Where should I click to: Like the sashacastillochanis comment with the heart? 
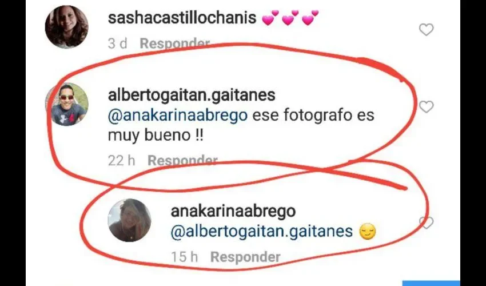point(426,30)
